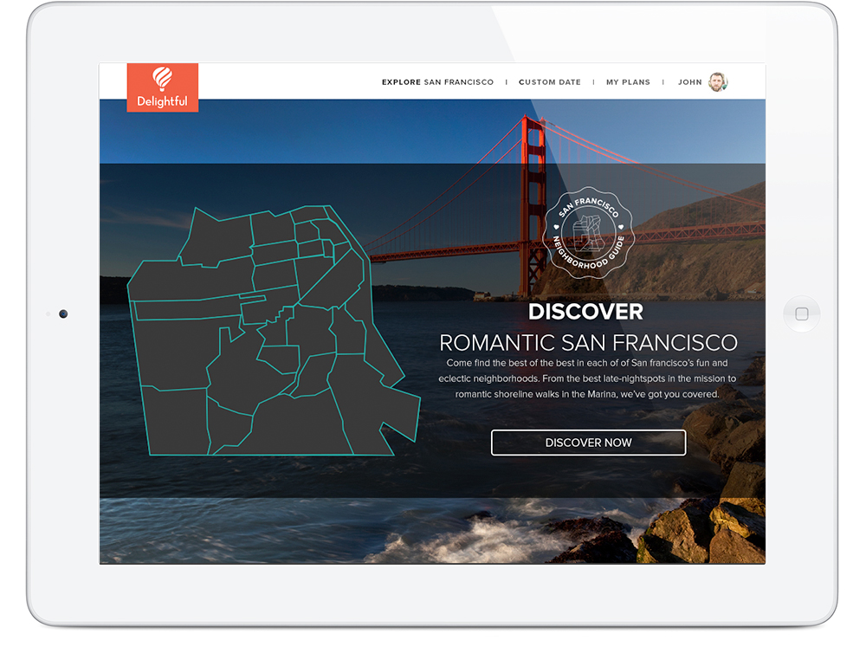Tap the iPad front camera lens
Screen dimensions: 866x653
click(63, 314)
